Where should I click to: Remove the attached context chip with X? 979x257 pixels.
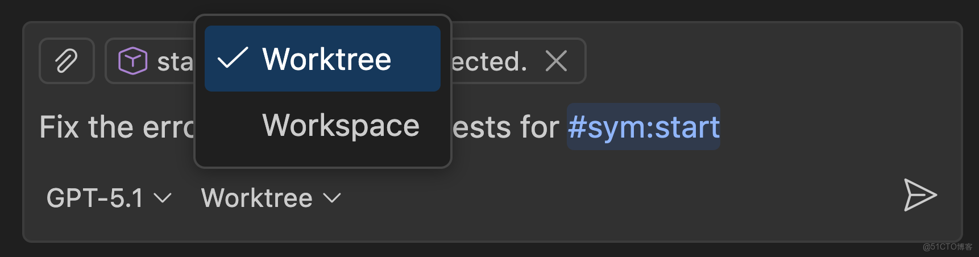pyautogui.click(x=556, y=61)
